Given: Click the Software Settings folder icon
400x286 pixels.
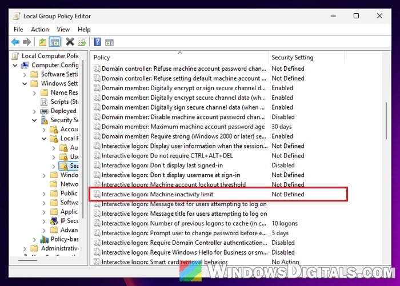Looking at the screenshot, I should (34, 74).
